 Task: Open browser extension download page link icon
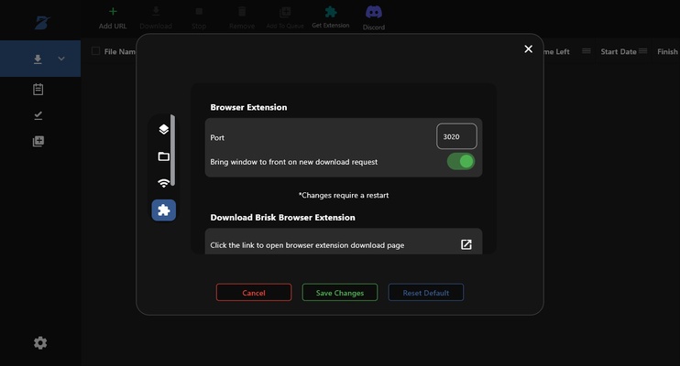coord(466,244)
